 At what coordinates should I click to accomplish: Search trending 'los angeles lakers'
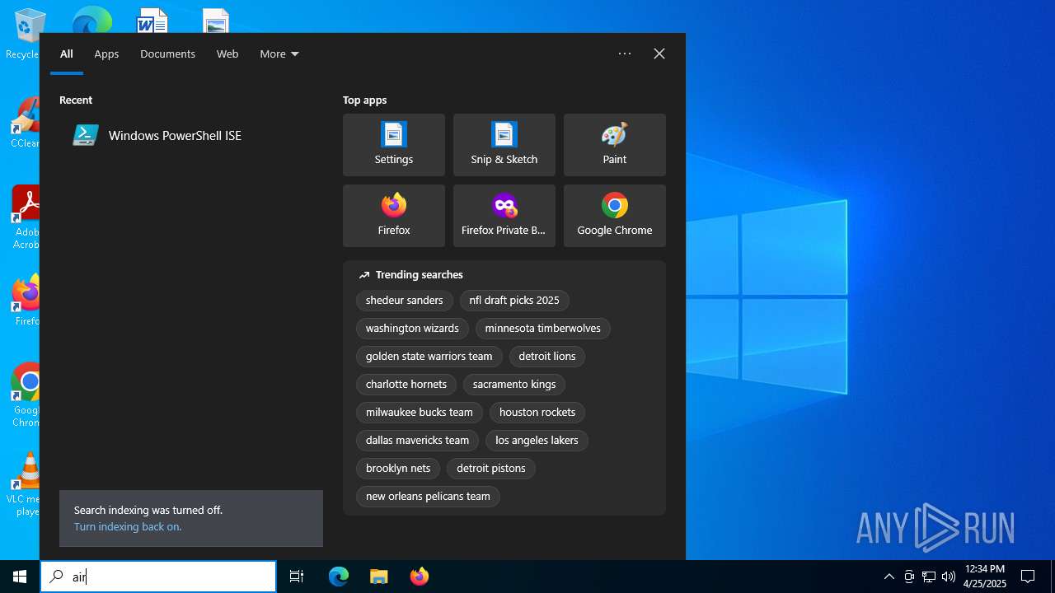(x=537, y=441)
